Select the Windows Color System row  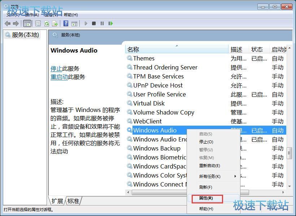[x=206, y=175]
